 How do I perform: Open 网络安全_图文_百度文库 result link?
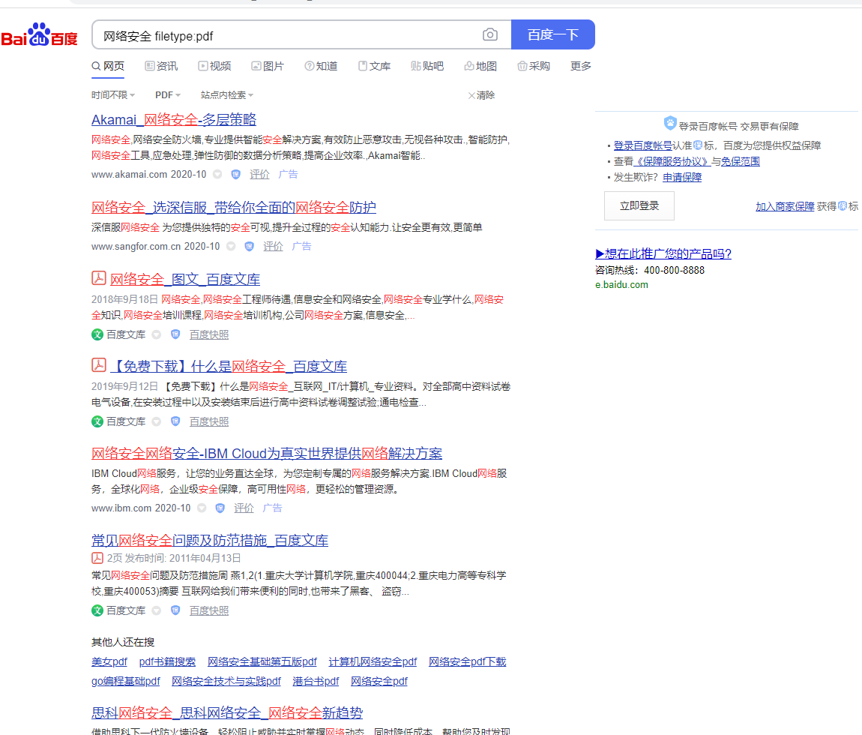(185, 280)
